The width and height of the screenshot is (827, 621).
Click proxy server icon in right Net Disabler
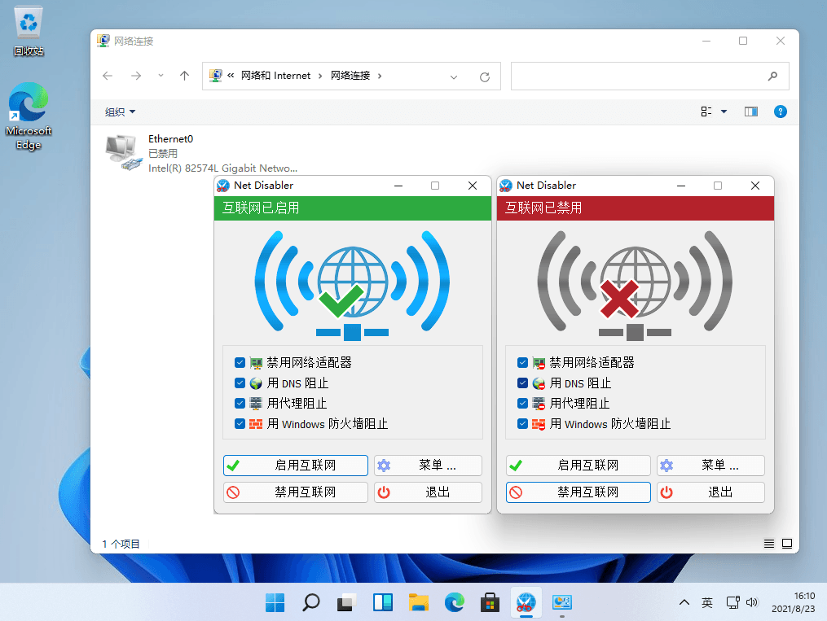[539, 404]
